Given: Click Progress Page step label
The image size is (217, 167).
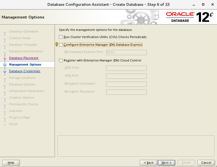Looking at the screenshot, I should click(x=20, y=117).
